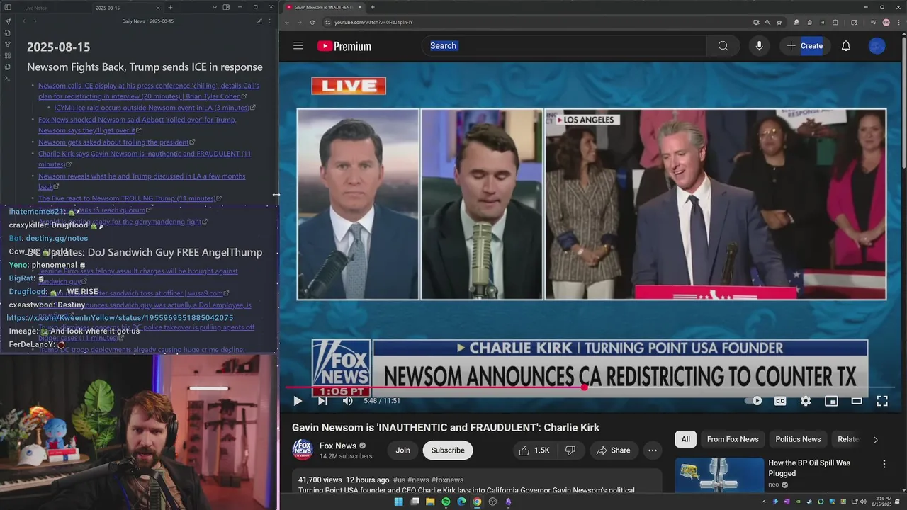Screen dimensions: 907x510
Task: Switch video to miniplayer mode
Action: point(831,401)
